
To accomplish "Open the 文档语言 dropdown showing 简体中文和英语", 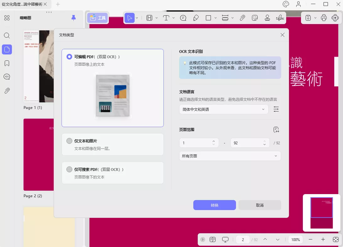I will click(223, 109).
